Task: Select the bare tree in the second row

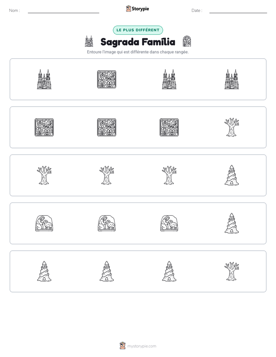Action: [232, 127]
